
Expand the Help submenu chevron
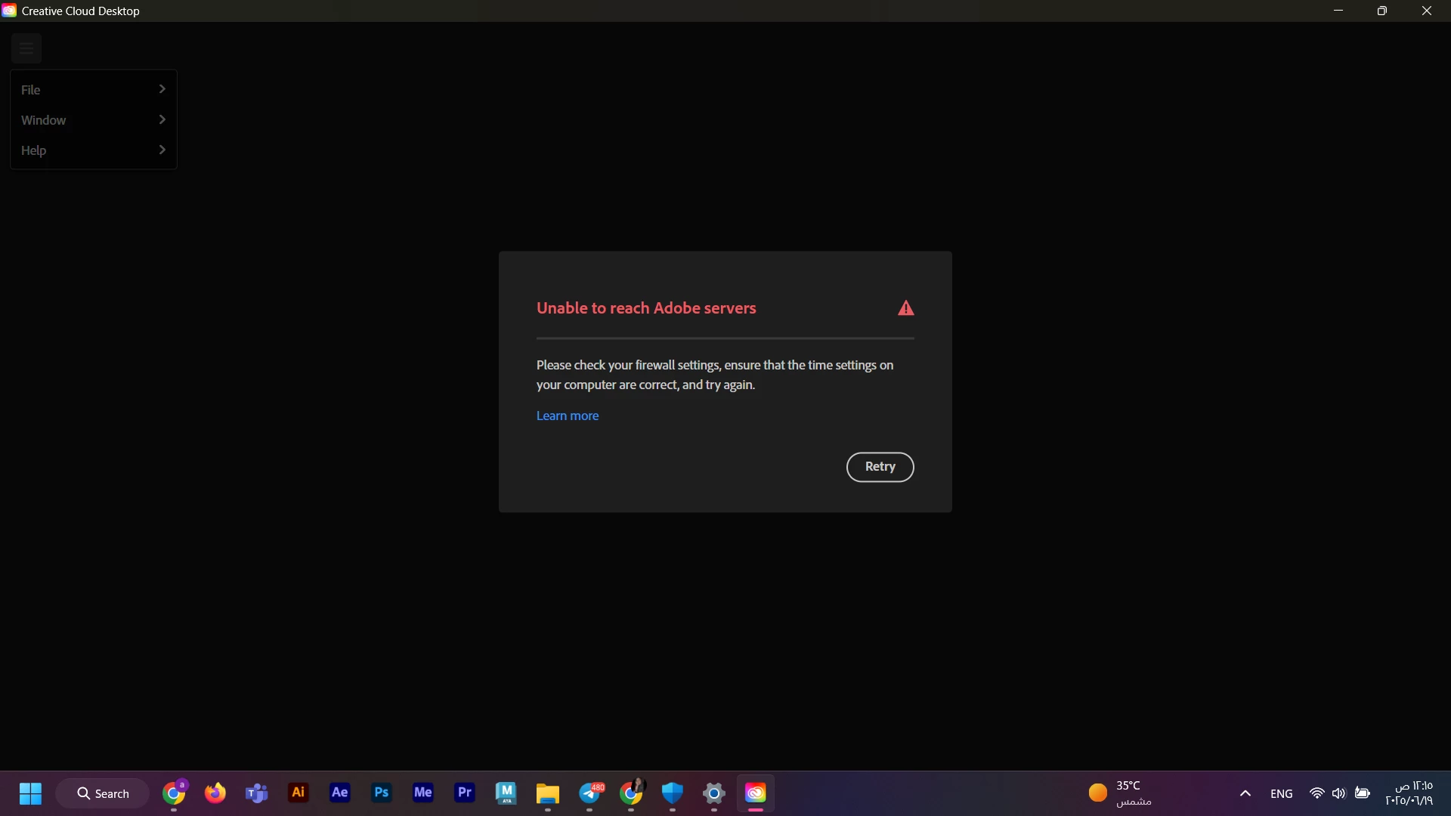point(162,150)
